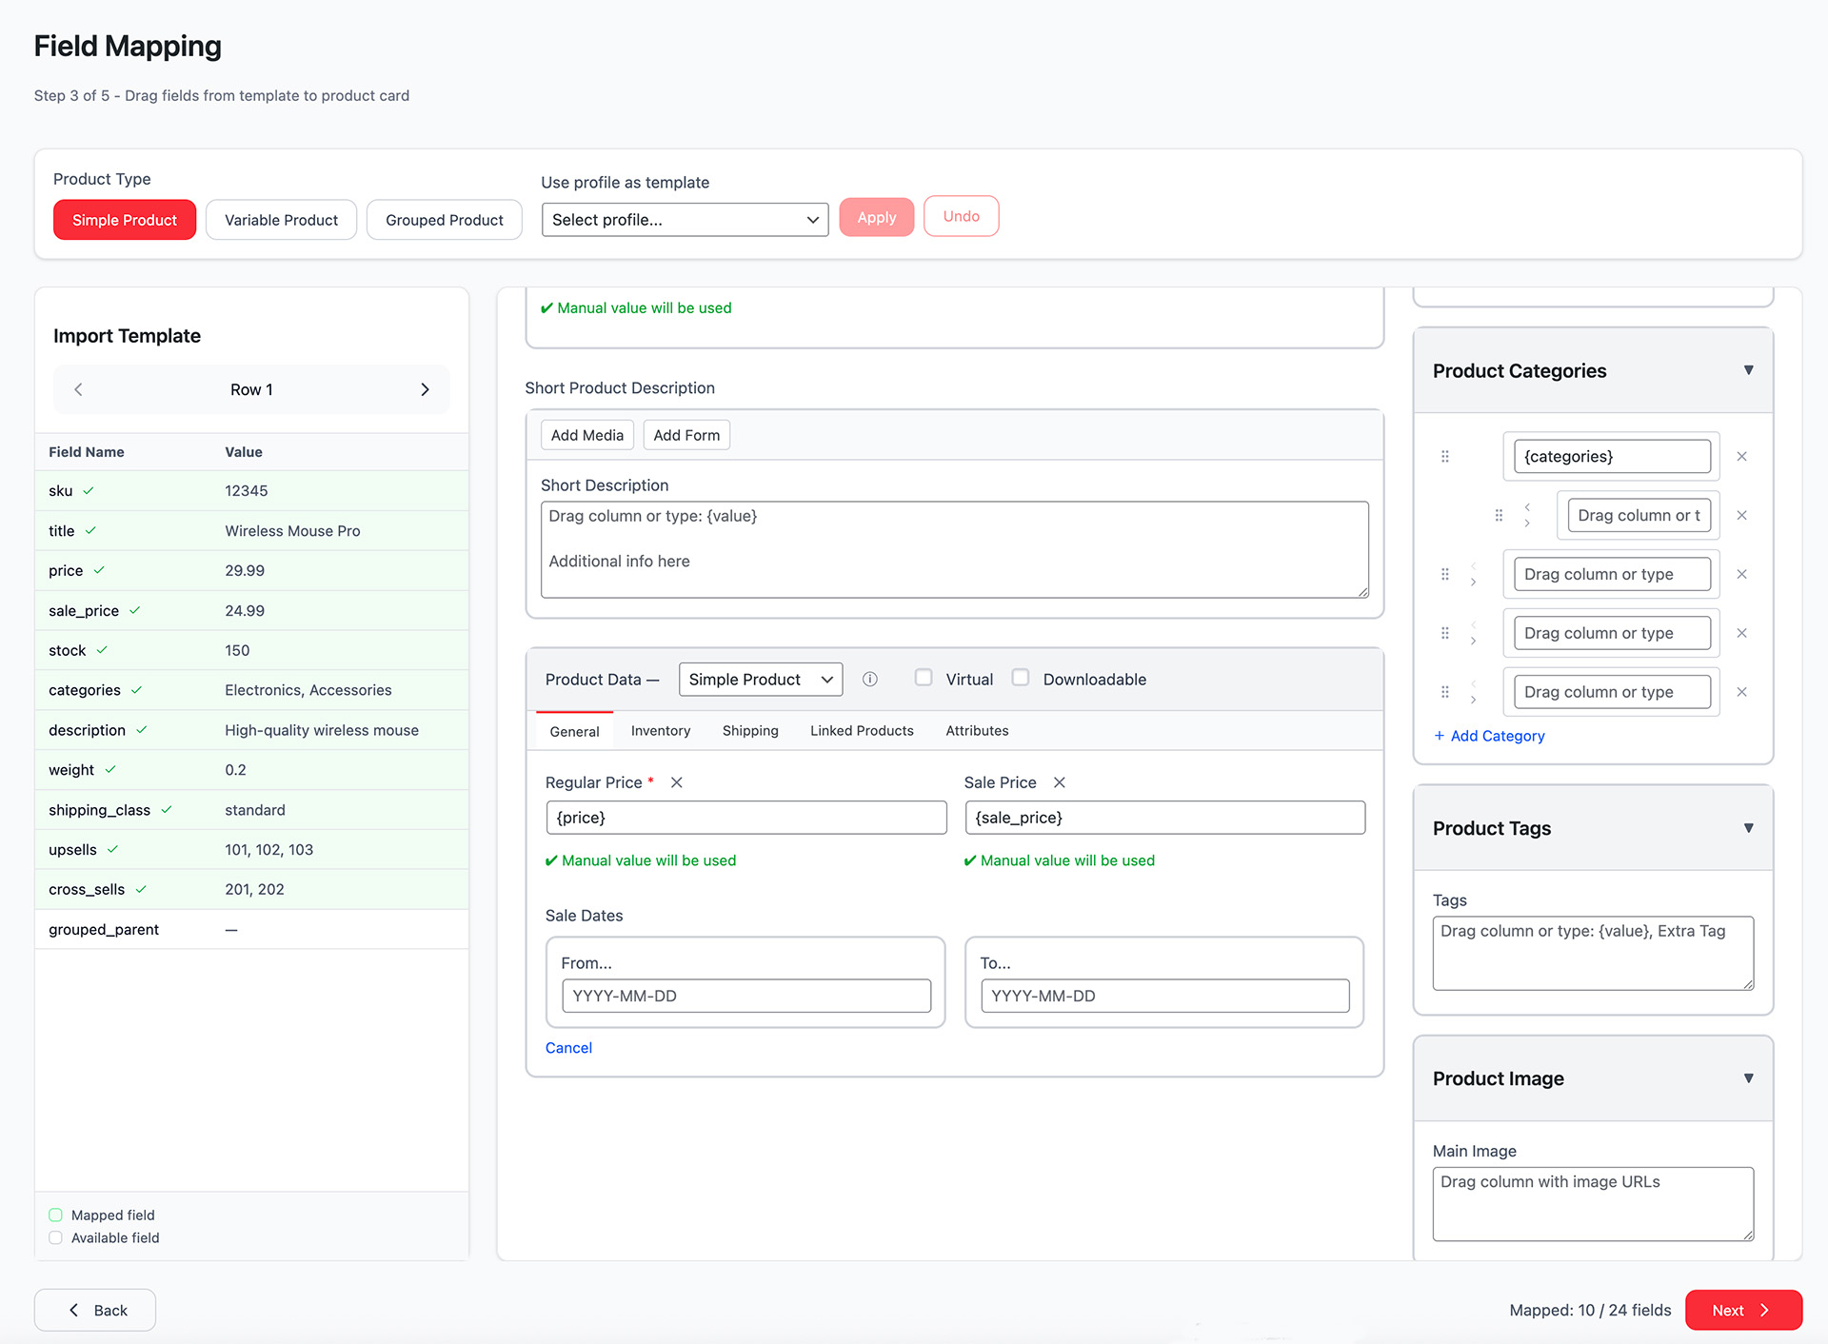Switch to the Inventory tab
Screen dimensions: 1828x1344
point(660,731)
